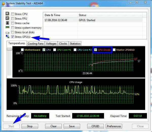152x132 pixels.
Task: Uncheck the Stress GPU(s) checkbox
Action: click(x=13, y=37)
